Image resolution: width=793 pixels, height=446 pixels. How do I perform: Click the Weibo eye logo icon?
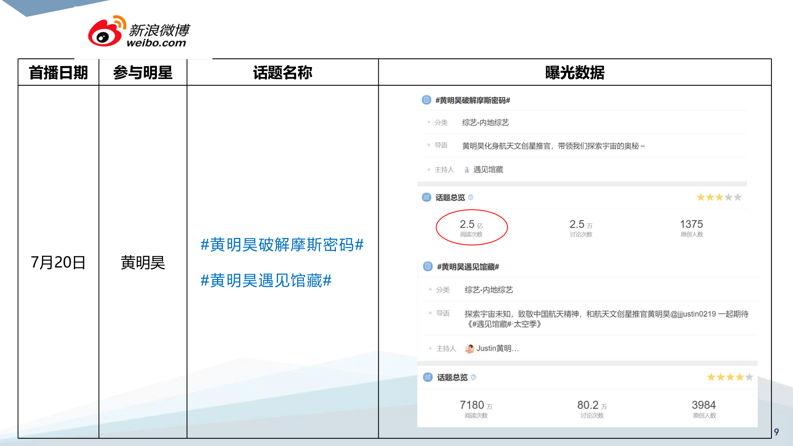(107, 31)
